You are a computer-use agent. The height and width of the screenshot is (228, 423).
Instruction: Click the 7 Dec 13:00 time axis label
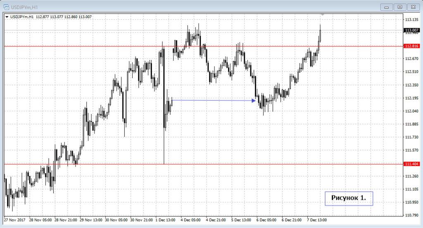[316, 220]
